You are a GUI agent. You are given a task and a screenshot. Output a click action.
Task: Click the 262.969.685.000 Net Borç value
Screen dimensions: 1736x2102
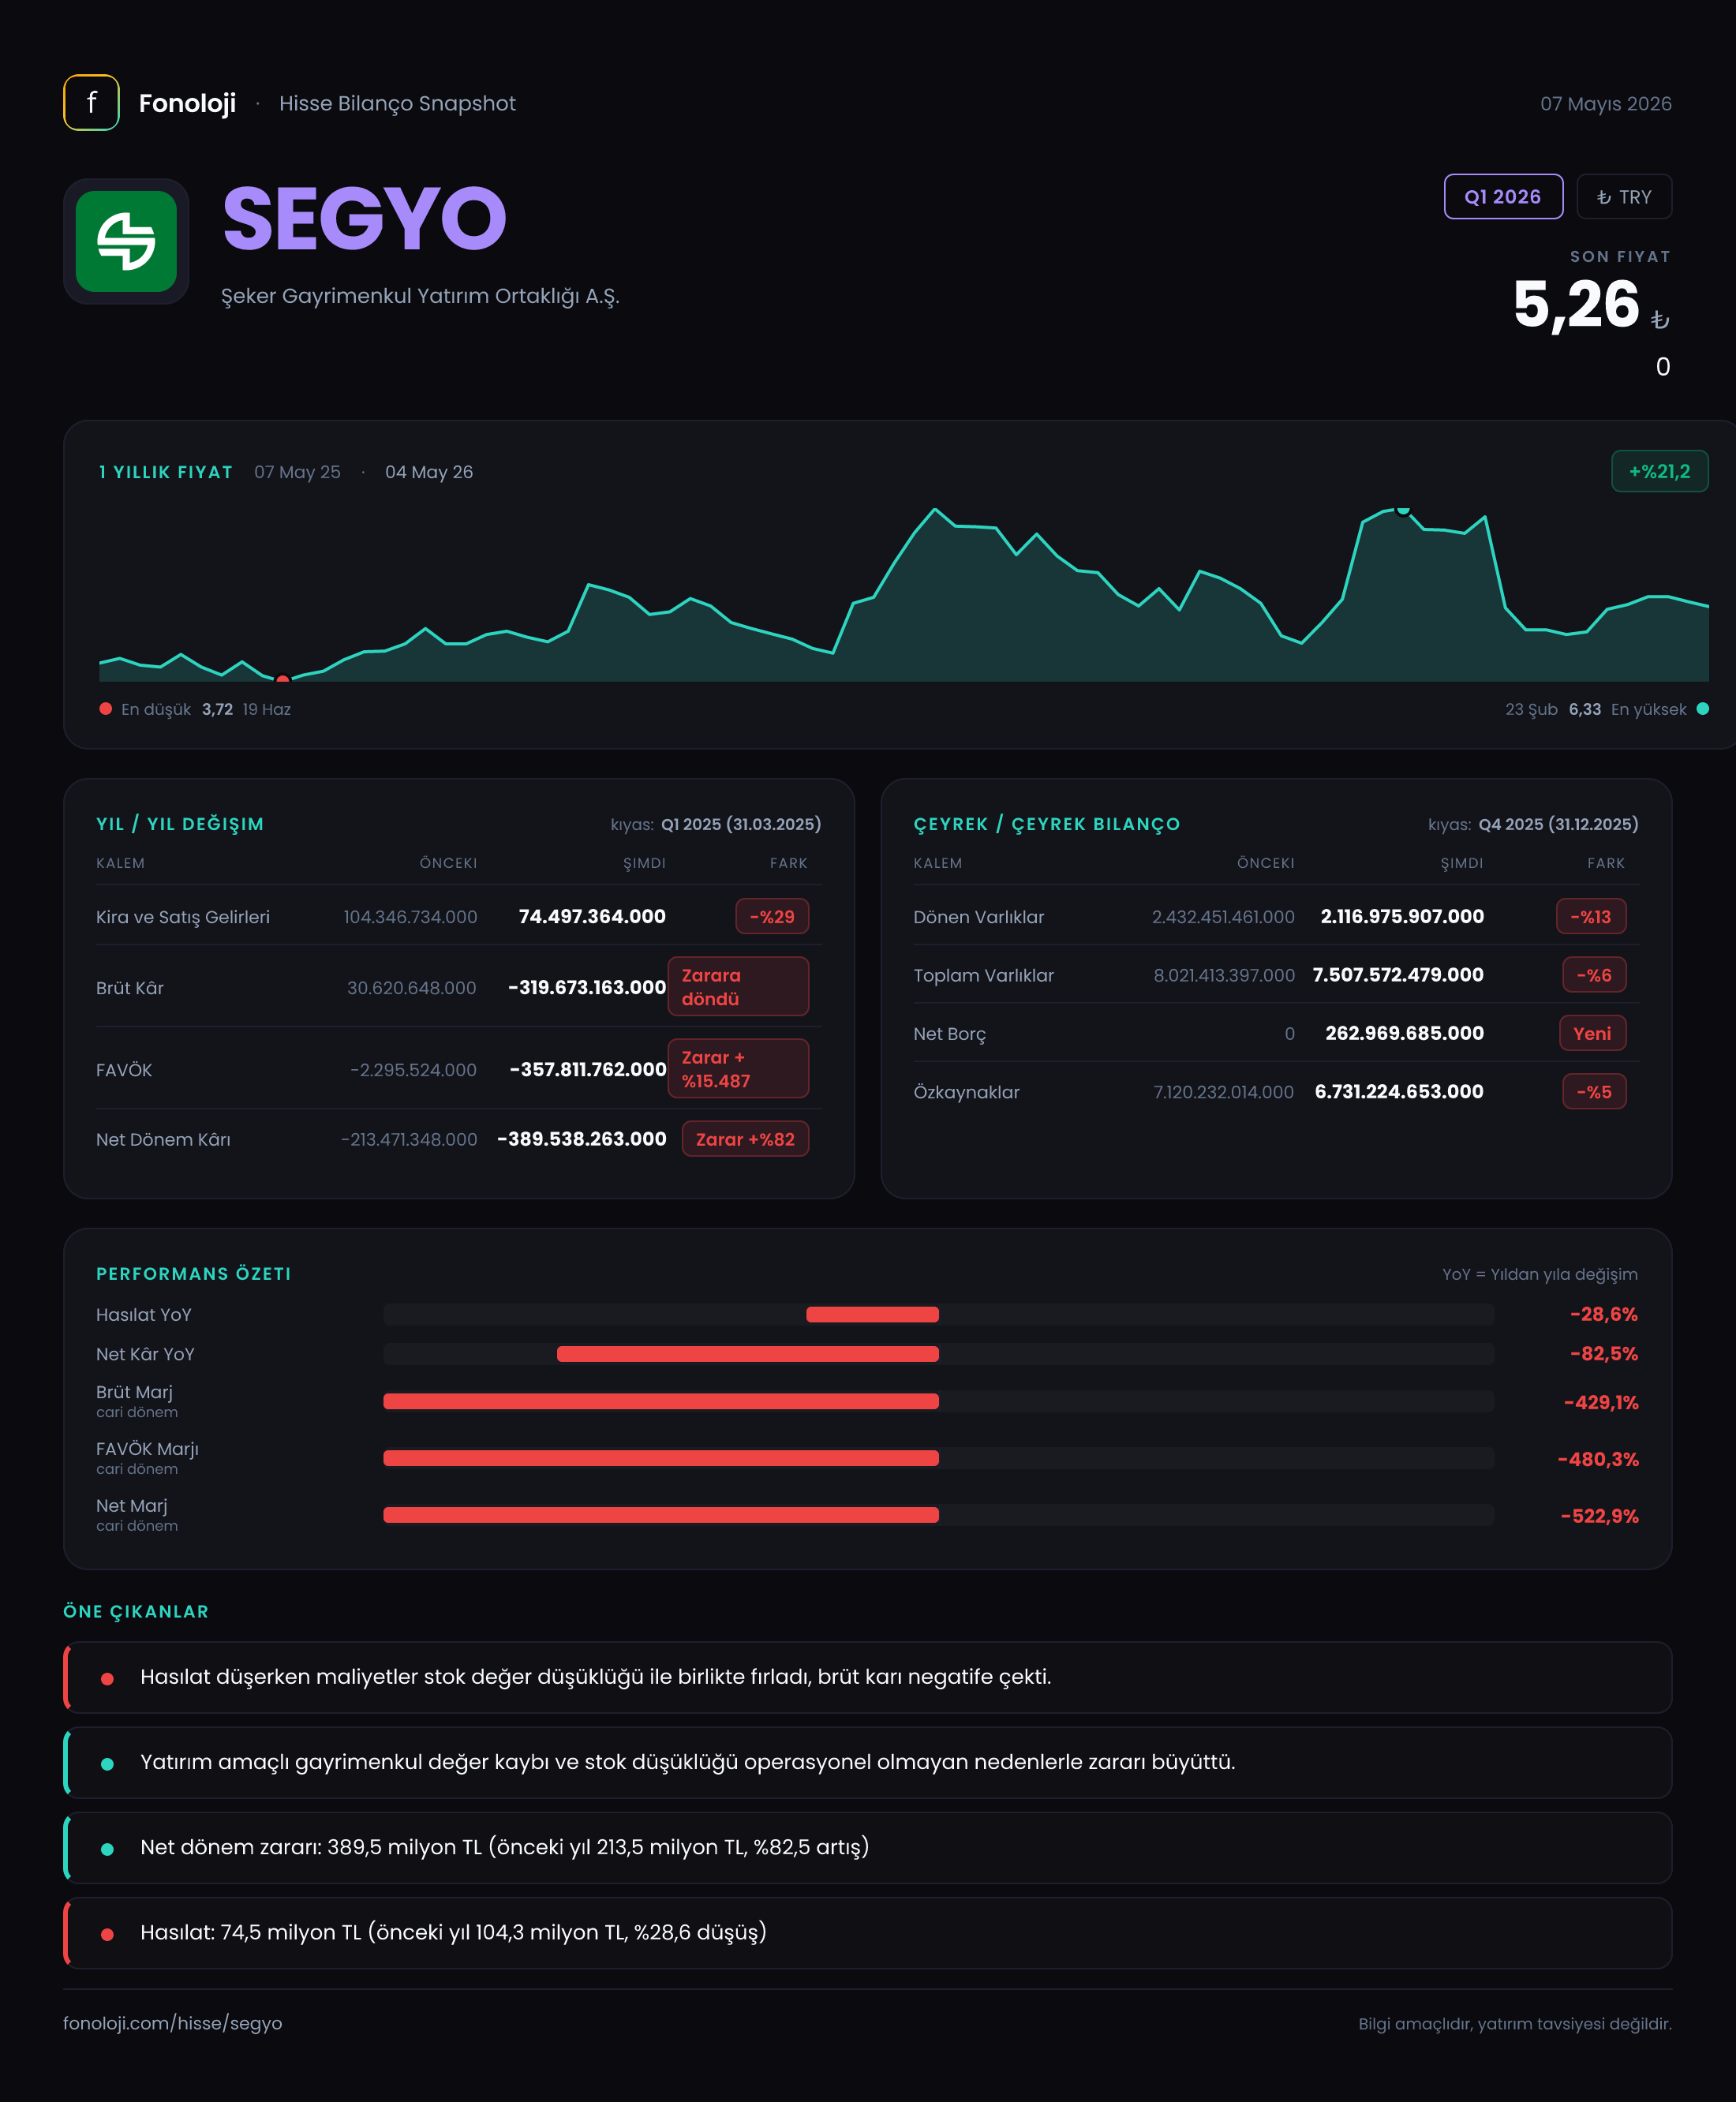(x=1405, y=1033)
